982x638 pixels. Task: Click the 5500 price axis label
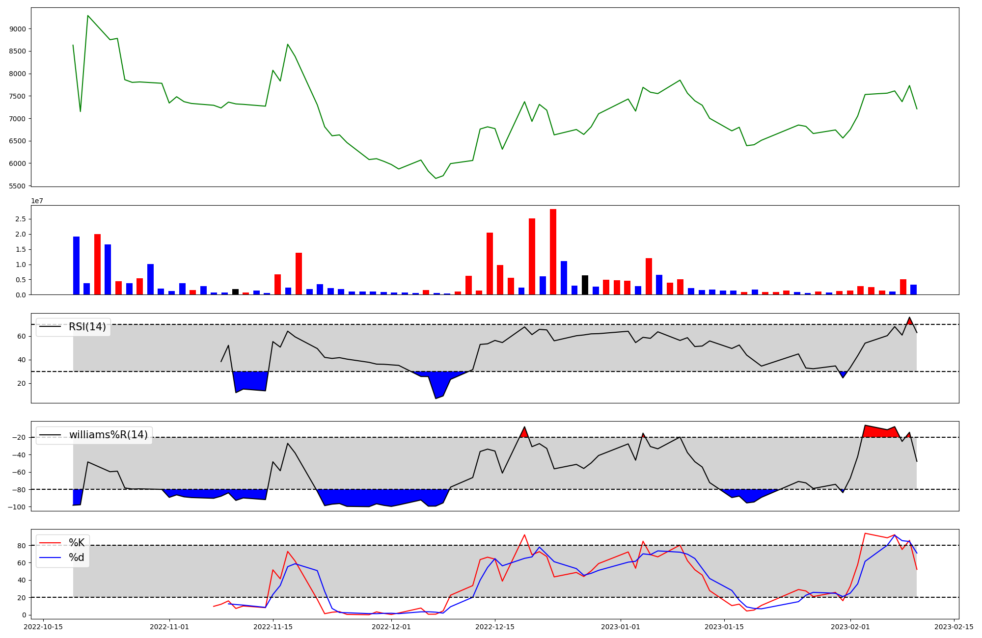coord(17,186)
